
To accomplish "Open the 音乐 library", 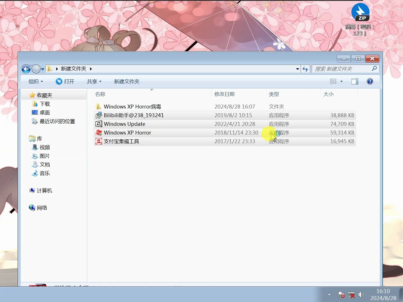I will pyautogui.click(x=45, y=173).
